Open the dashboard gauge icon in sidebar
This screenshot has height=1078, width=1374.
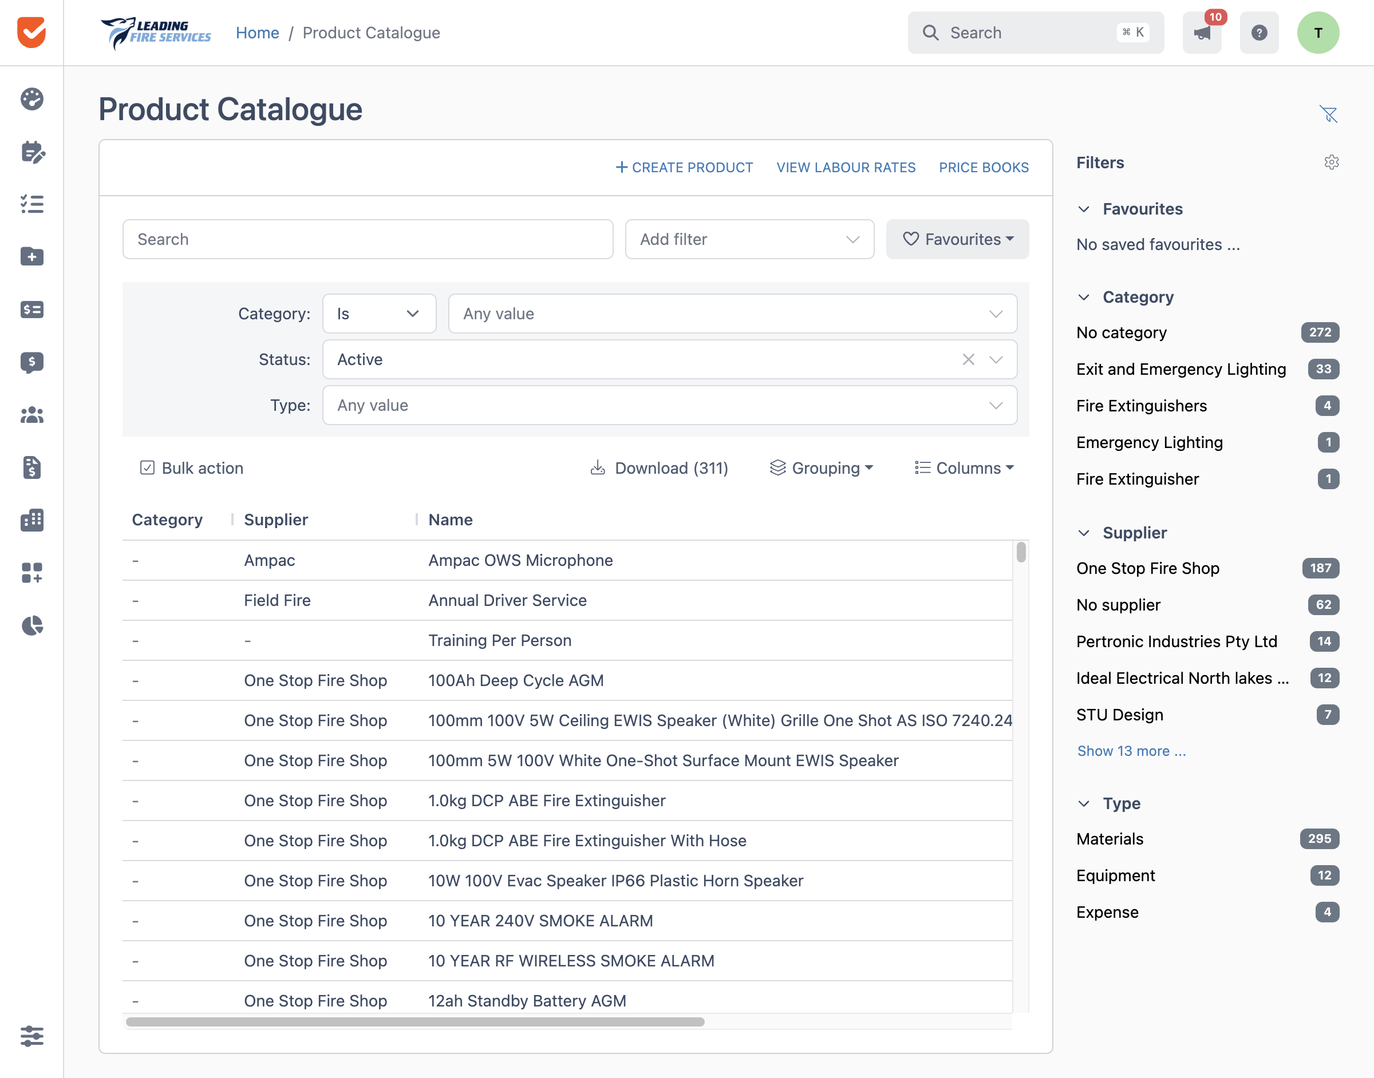(x=31, y=99)
